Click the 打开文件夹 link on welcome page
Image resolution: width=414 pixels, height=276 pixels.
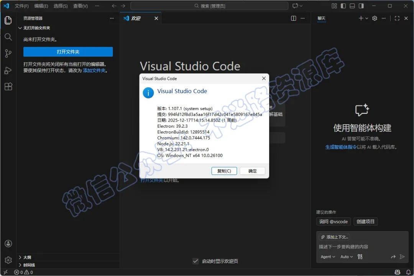pos(151,180)
